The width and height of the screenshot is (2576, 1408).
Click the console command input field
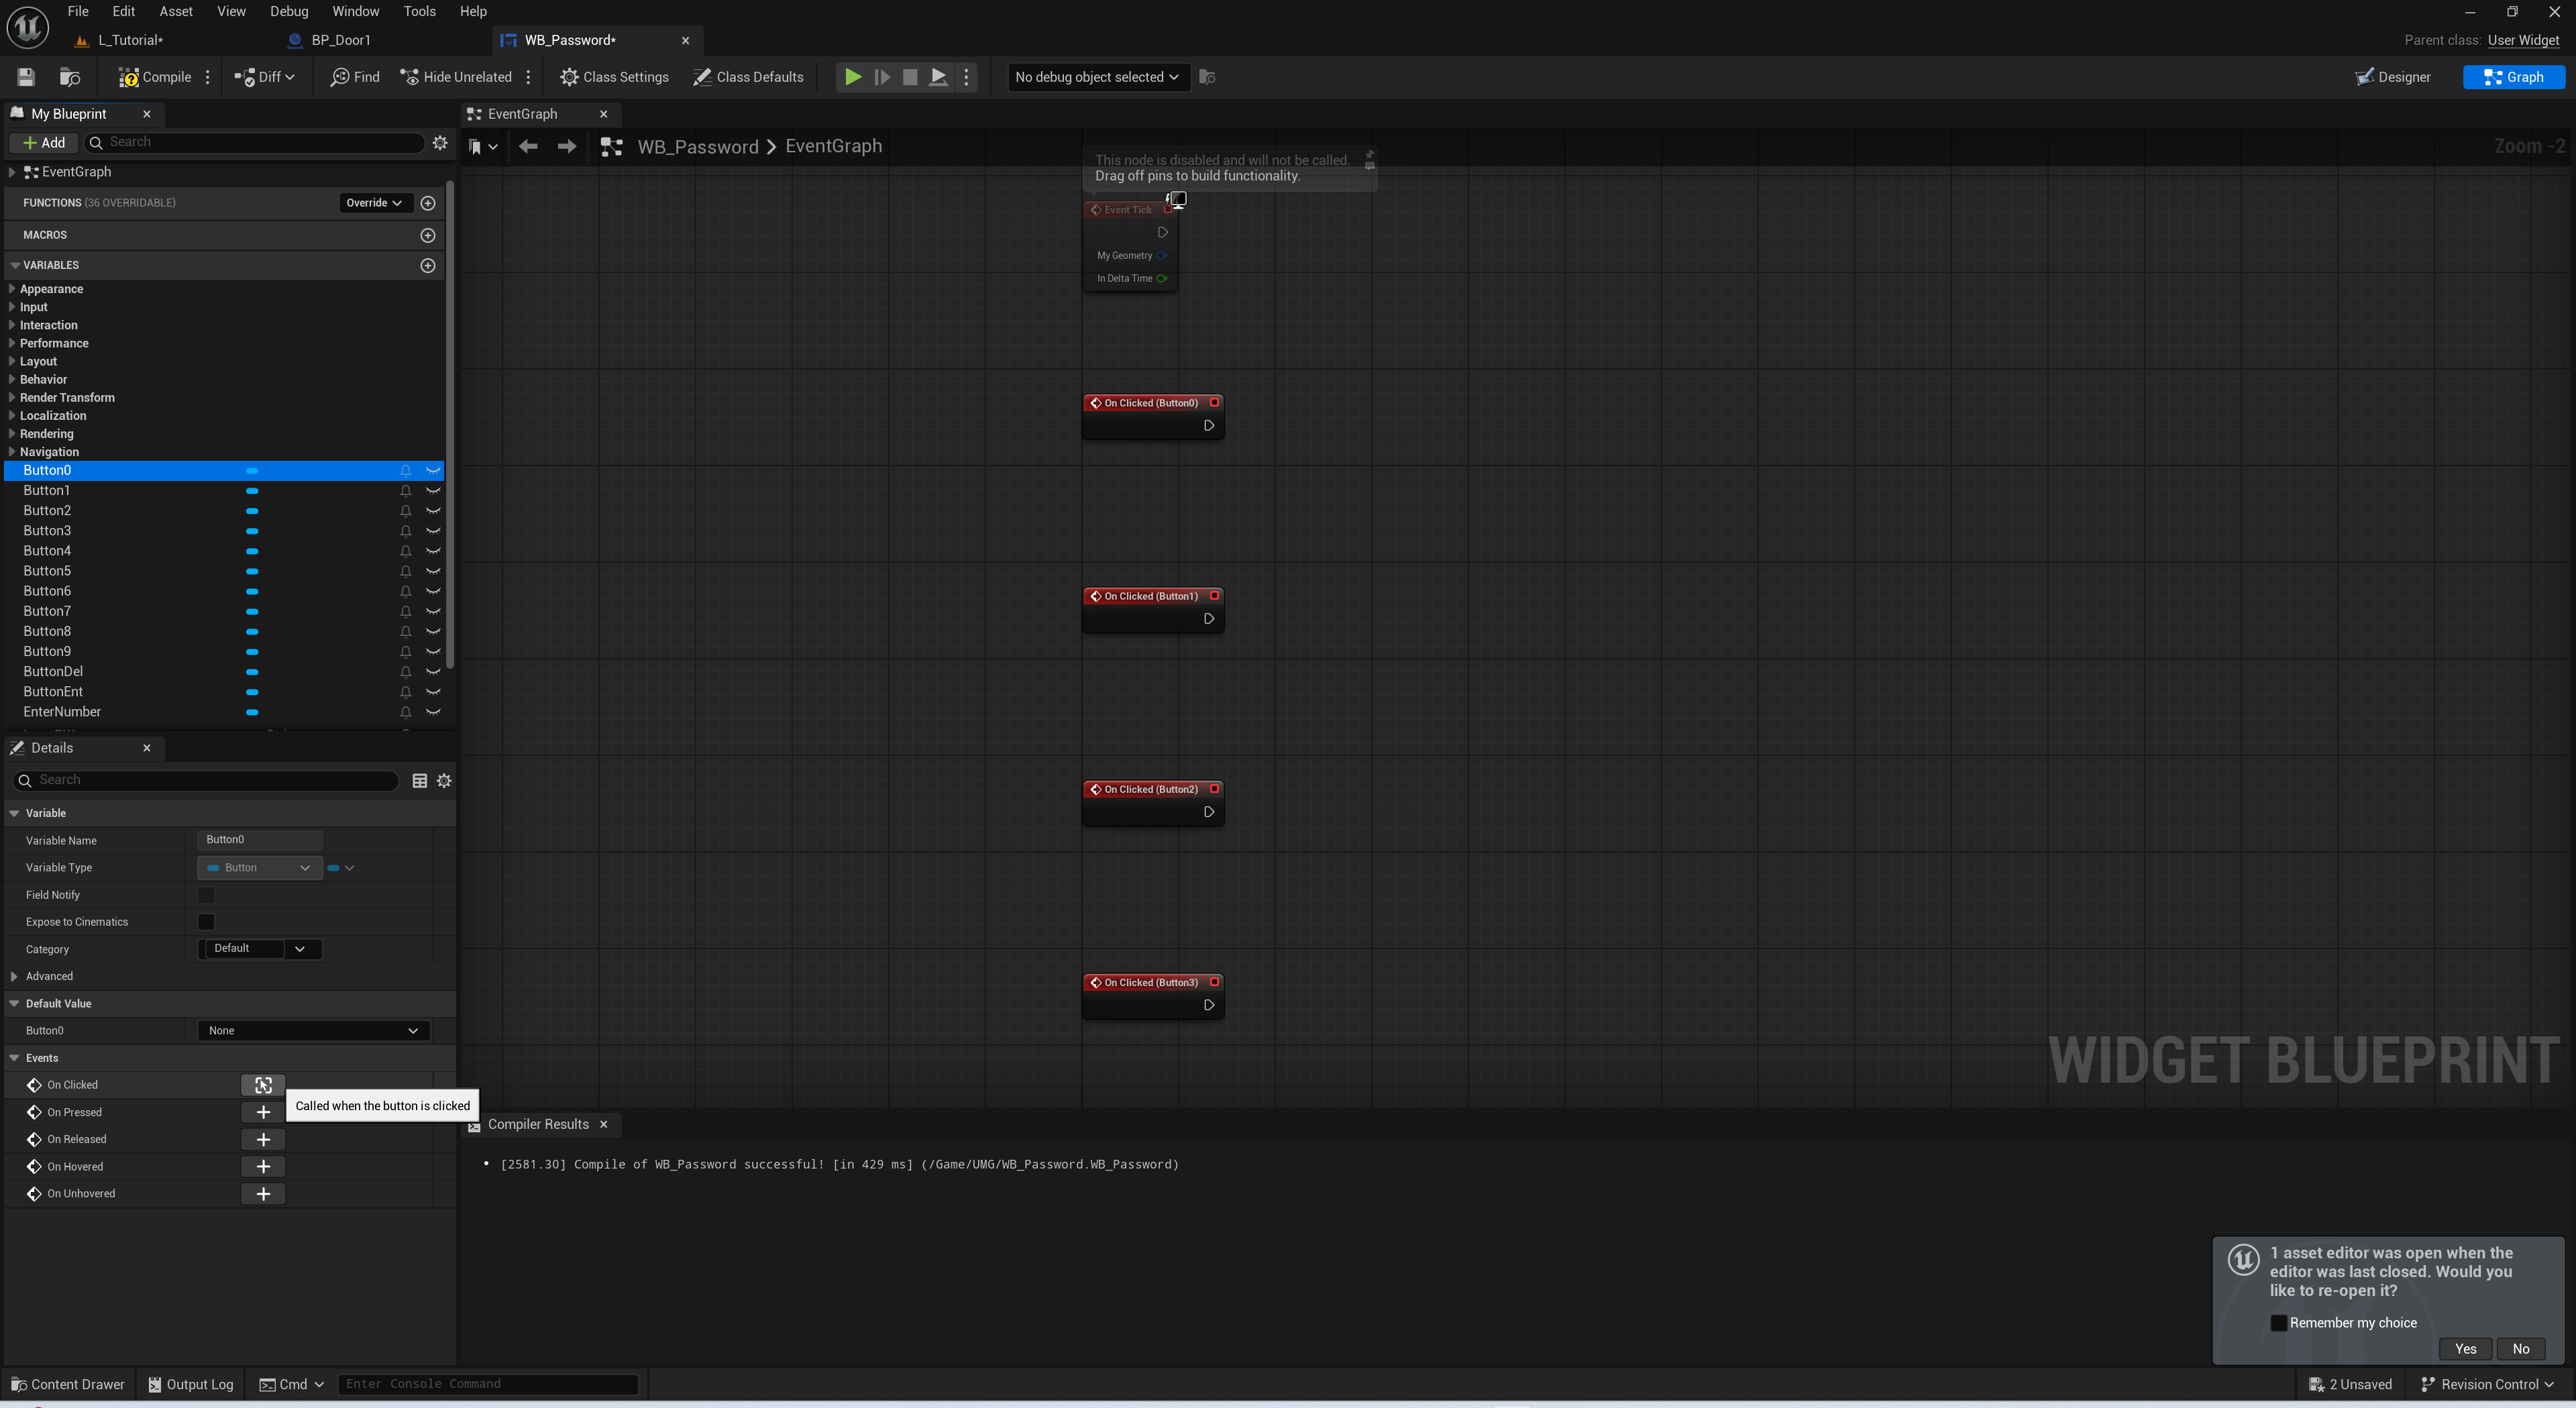488,1384
